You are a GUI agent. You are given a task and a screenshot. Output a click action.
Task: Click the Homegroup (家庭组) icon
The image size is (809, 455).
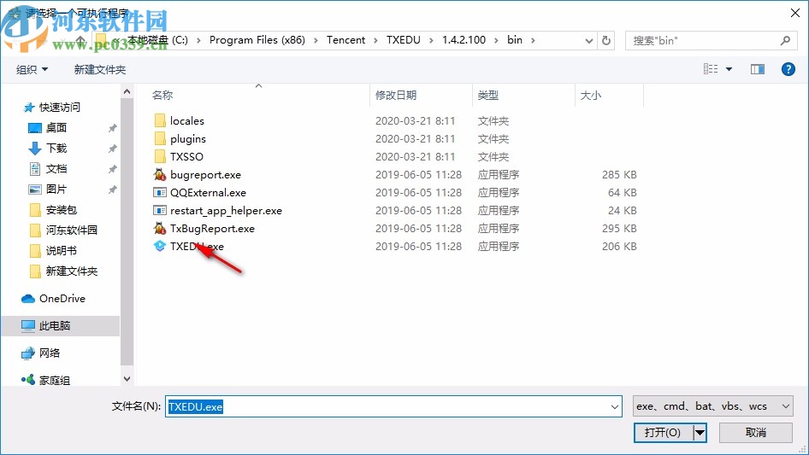pyautogui.click(x=28, y=380)
